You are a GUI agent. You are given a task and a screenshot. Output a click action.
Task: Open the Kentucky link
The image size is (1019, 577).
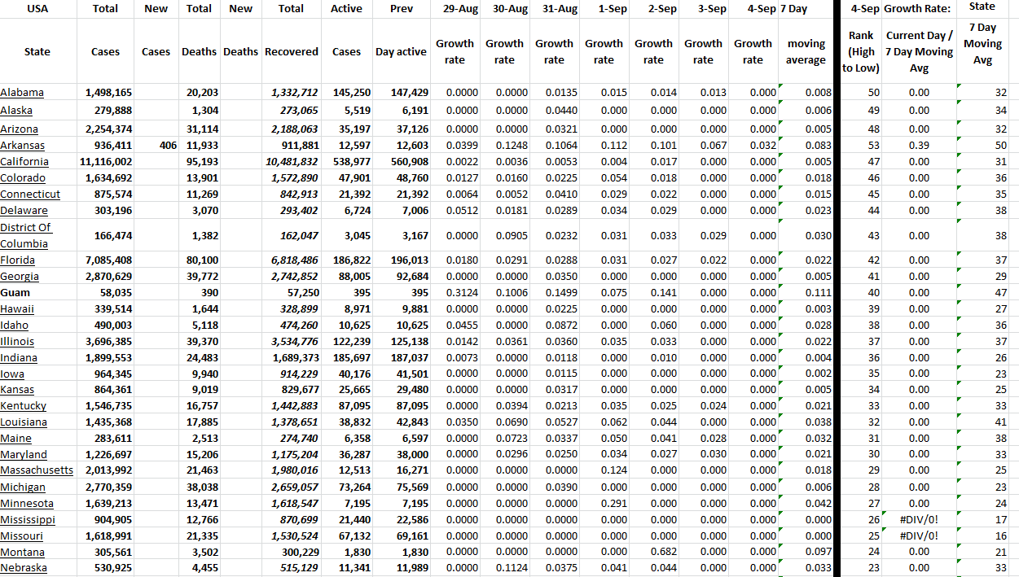[24, 406]
